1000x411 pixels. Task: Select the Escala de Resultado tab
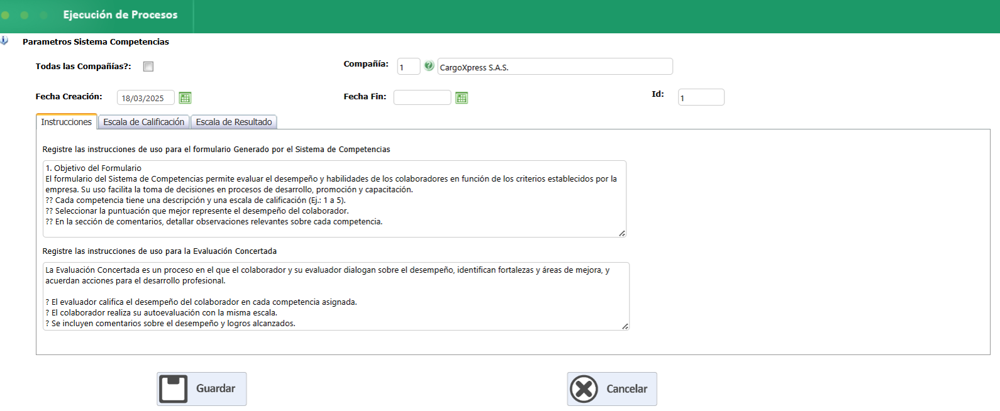point(233,122)
